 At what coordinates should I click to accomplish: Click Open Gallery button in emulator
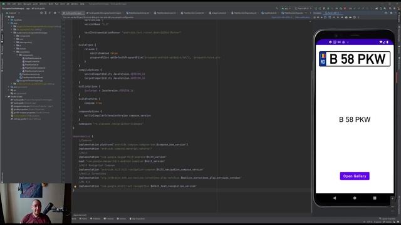coord(355,176)
